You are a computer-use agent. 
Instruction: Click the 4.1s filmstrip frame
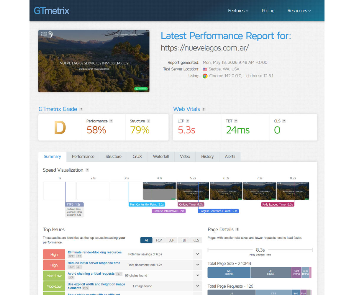(160, 191)
